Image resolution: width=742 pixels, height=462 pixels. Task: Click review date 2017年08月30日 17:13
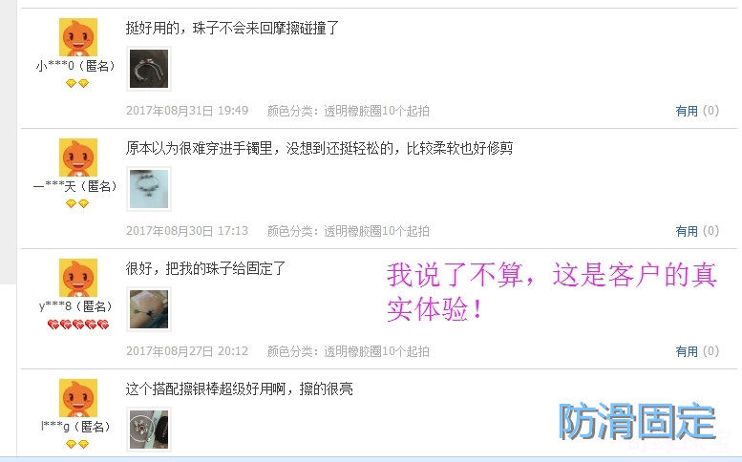click(187, 231)
